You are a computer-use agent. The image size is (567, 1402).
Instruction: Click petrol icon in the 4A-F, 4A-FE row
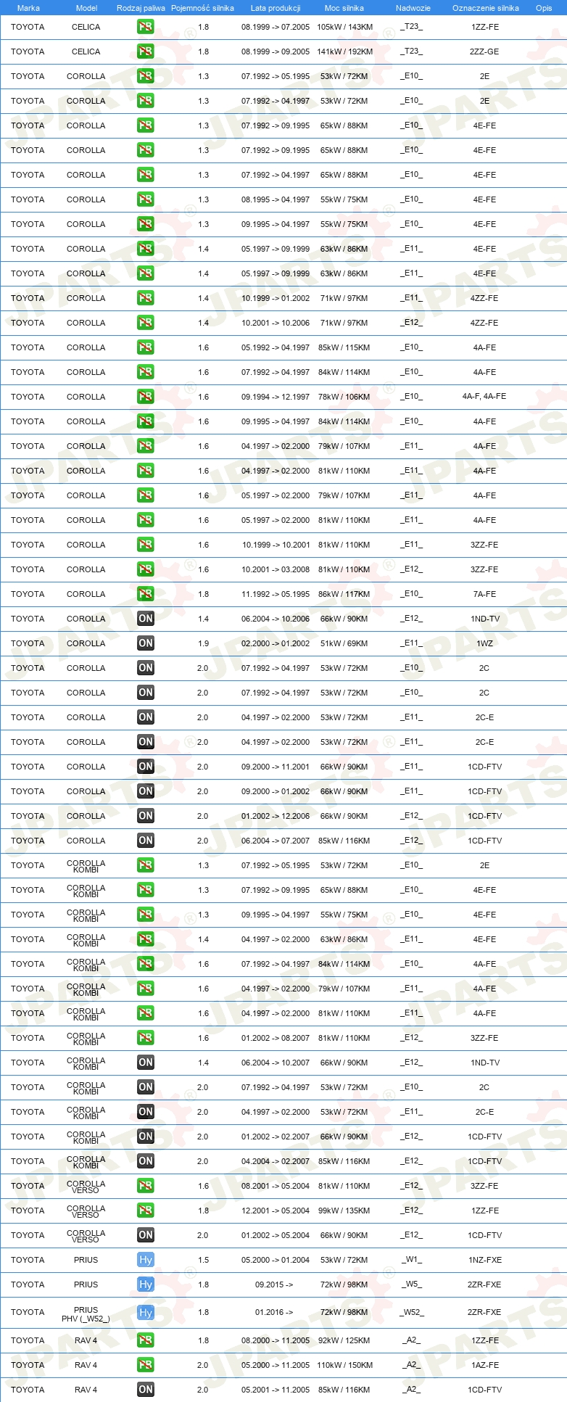click(x=146, y=397)
